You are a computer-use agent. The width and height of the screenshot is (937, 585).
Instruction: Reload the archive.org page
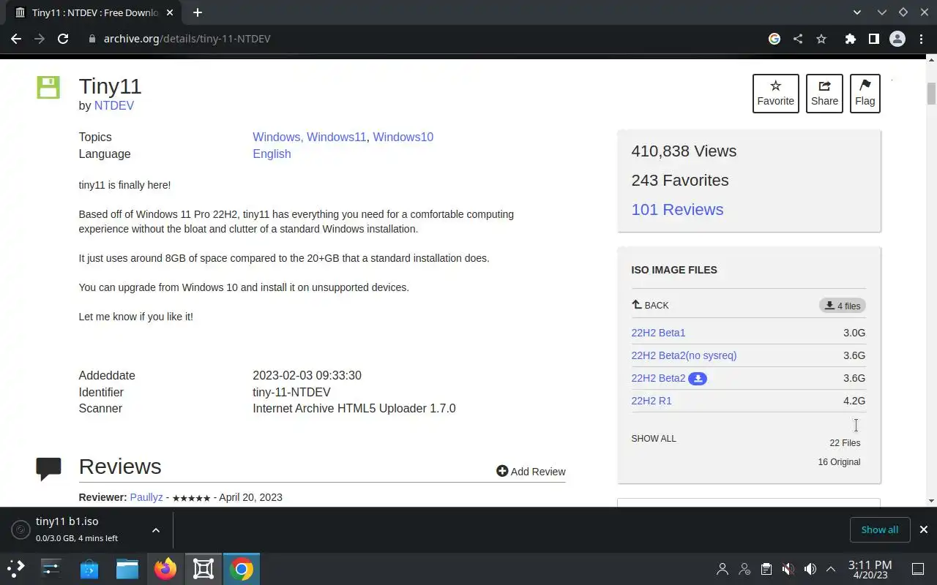click(x=63, y=39)
